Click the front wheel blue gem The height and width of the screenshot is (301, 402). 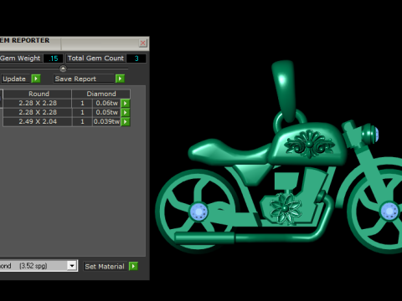(x=389, y=211)
